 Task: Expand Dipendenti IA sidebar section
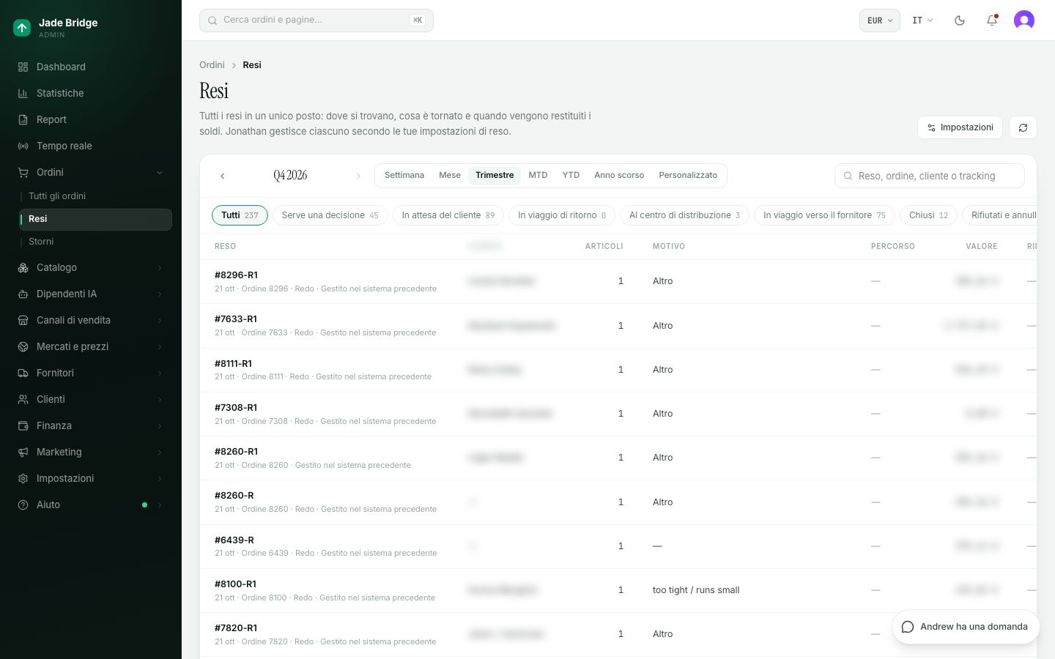91,294
